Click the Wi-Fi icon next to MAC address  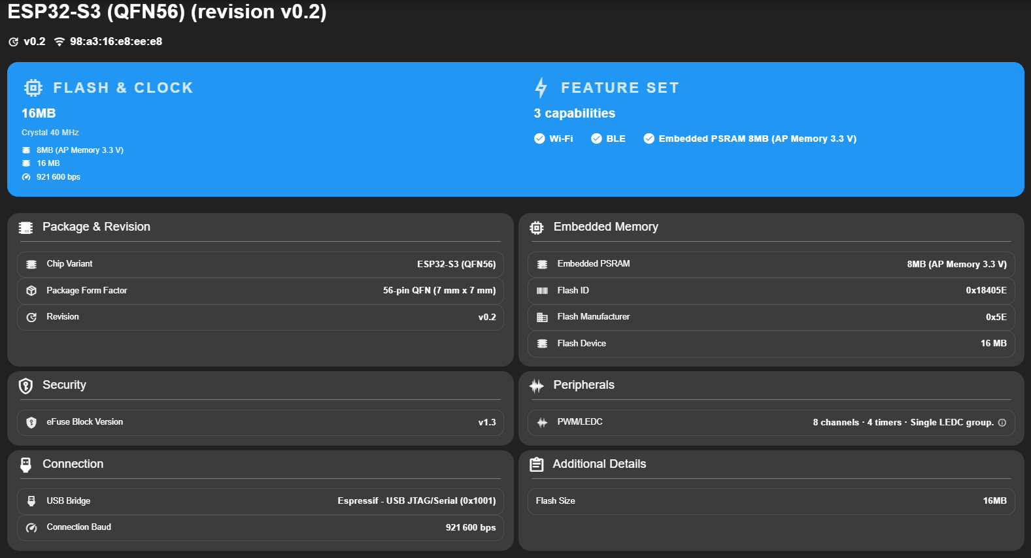click(59, 42)
